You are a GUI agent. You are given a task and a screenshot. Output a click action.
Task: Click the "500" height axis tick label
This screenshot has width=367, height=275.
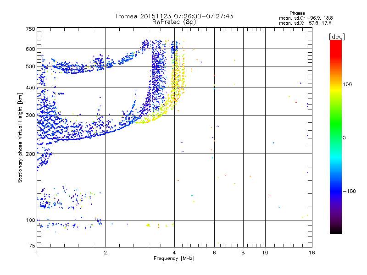30,66
